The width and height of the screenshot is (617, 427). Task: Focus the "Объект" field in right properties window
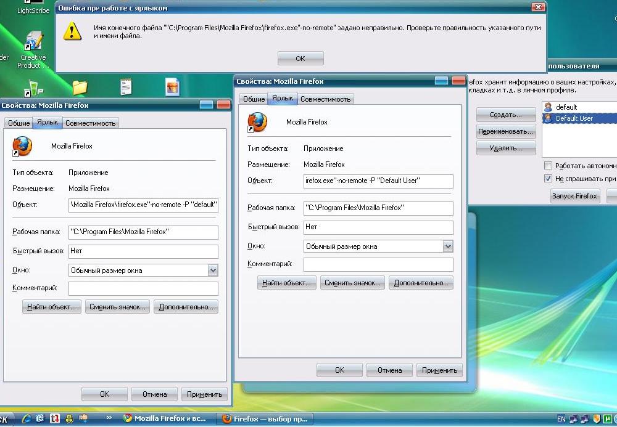coord(378,181)
